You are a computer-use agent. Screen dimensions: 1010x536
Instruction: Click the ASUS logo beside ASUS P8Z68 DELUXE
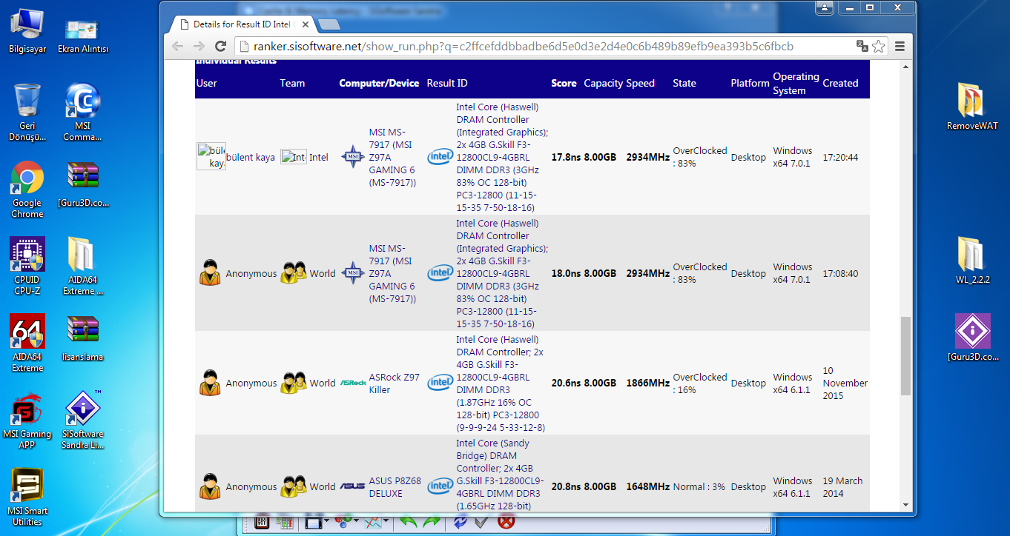pyautogui.click(x=353, y=486)
